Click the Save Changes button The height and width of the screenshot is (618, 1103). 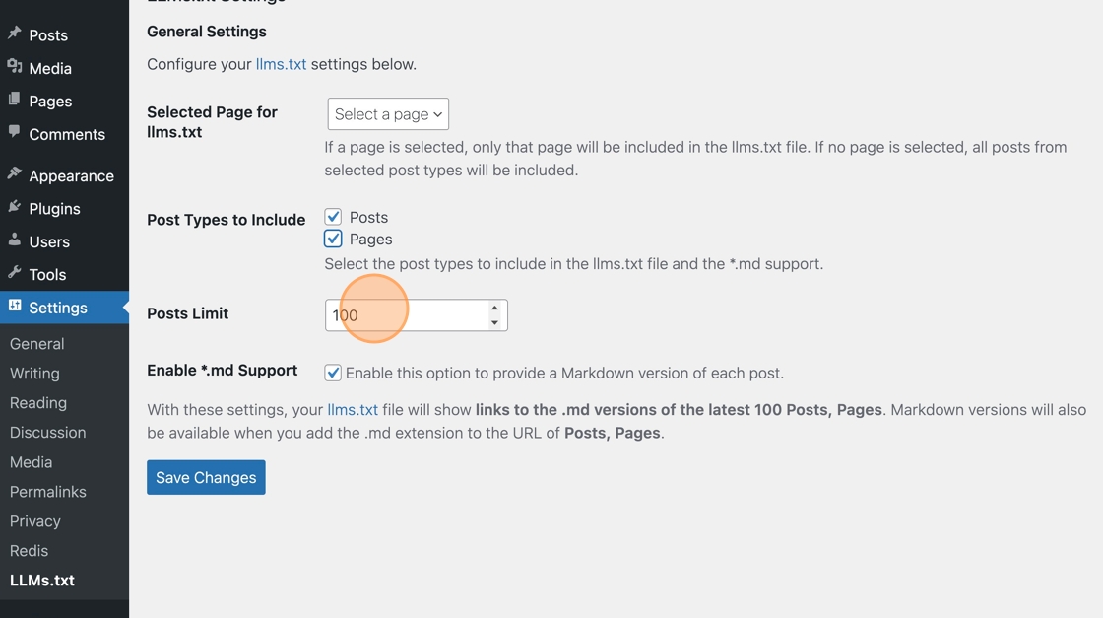[x=206, y=477]
